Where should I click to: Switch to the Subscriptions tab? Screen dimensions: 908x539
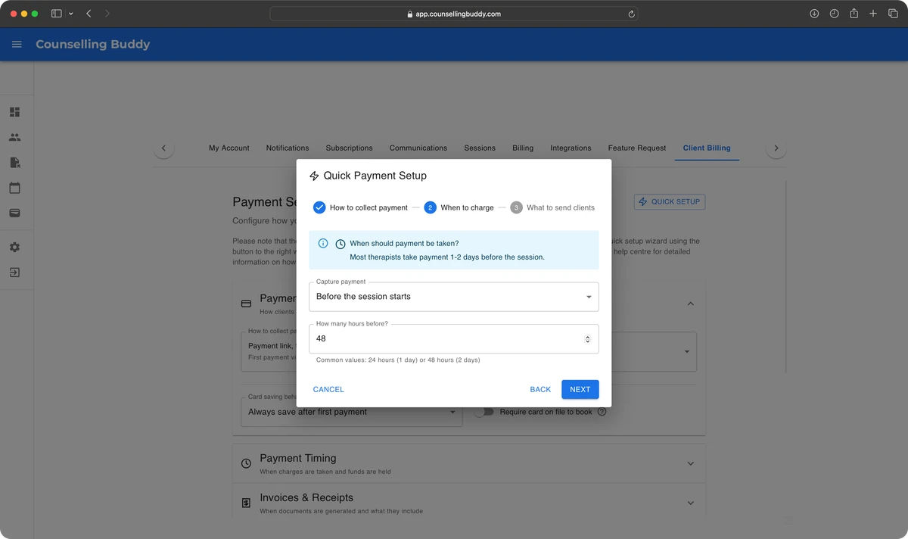tap(349, 148)
